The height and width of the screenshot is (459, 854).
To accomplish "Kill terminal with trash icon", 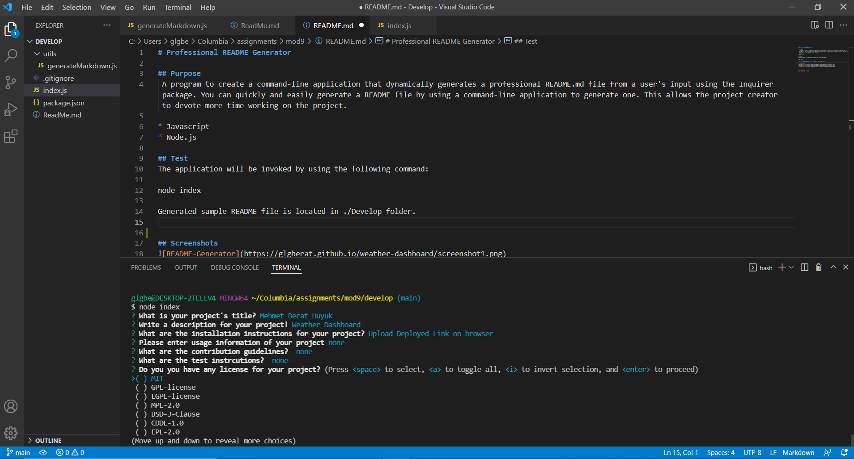I will coord(818,267).
